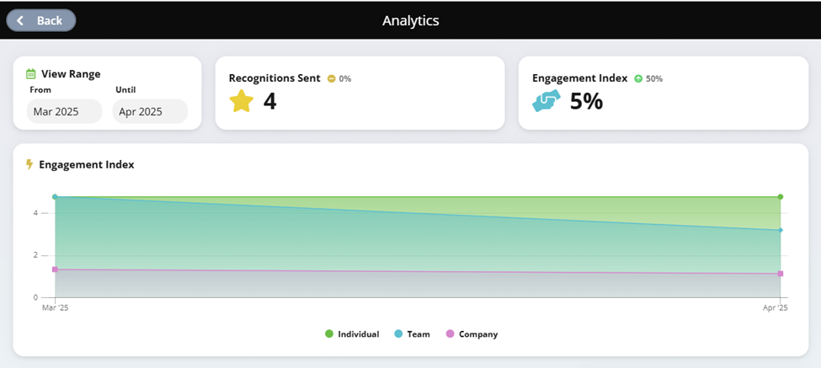821x368 pixels.
Task: Click the green calendar View Range icon
Action: click(x=31, y=74)
